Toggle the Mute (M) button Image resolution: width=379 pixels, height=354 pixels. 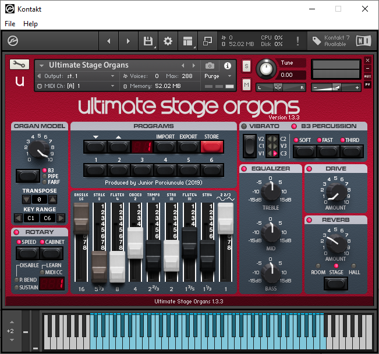tap(246, 84)
